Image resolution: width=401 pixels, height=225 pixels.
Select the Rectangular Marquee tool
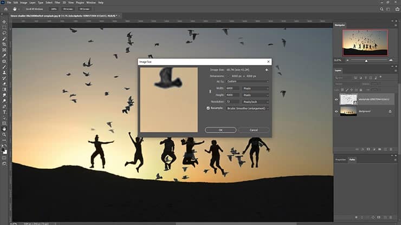coord(4,28)
